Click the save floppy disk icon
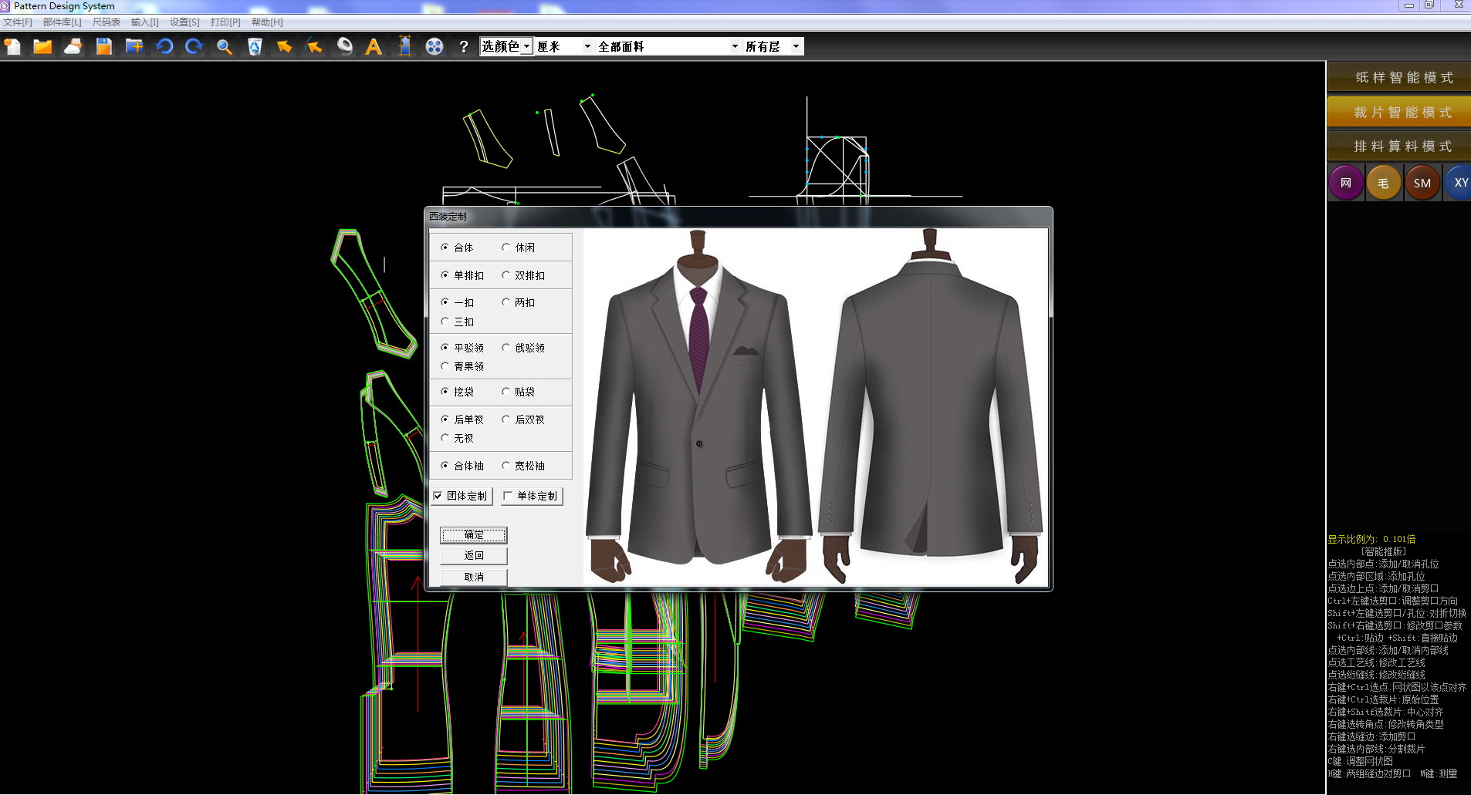 tap(103, 47)
